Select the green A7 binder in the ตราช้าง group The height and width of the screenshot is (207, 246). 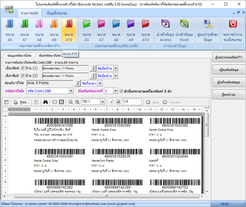click(x=25, y=30)
